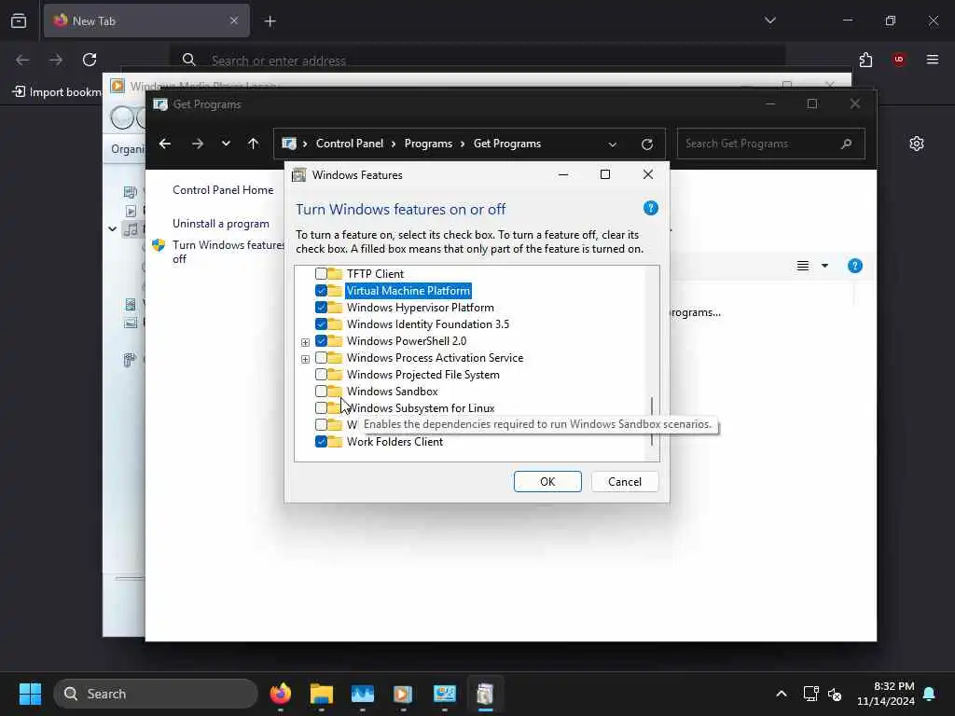Open new tab plus button in Firefox
Screen dimensions: 955x716
270,21
